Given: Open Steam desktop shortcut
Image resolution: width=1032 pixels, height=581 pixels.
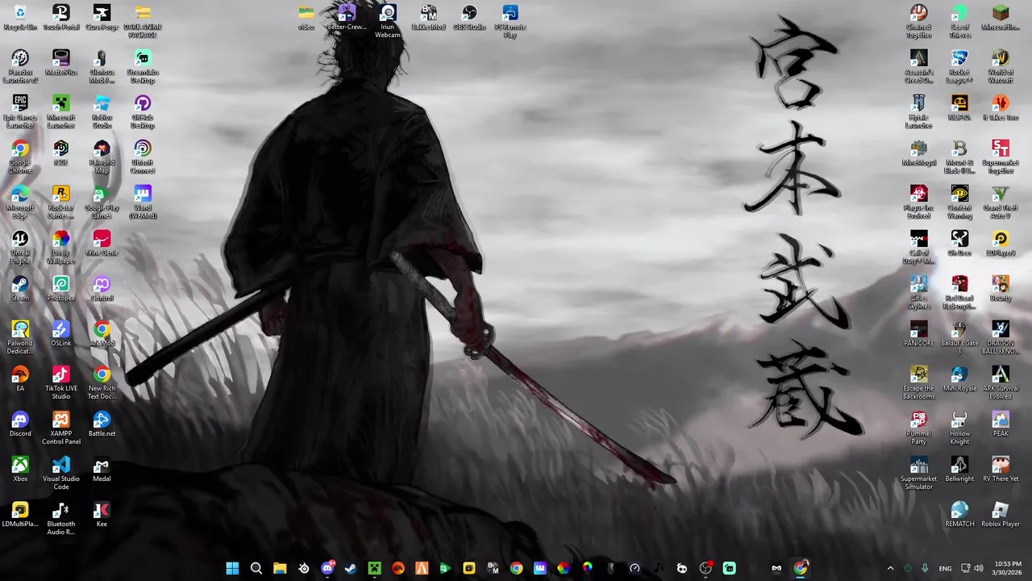Looking at the screenshot, I should tap(20, 289).
